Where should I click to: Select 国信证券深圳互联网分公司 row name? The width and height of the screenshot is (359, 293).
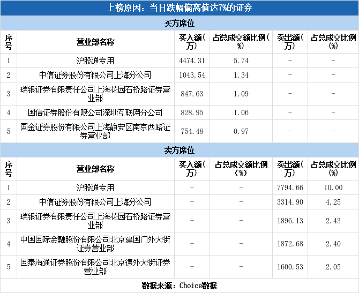pos(95,112)
